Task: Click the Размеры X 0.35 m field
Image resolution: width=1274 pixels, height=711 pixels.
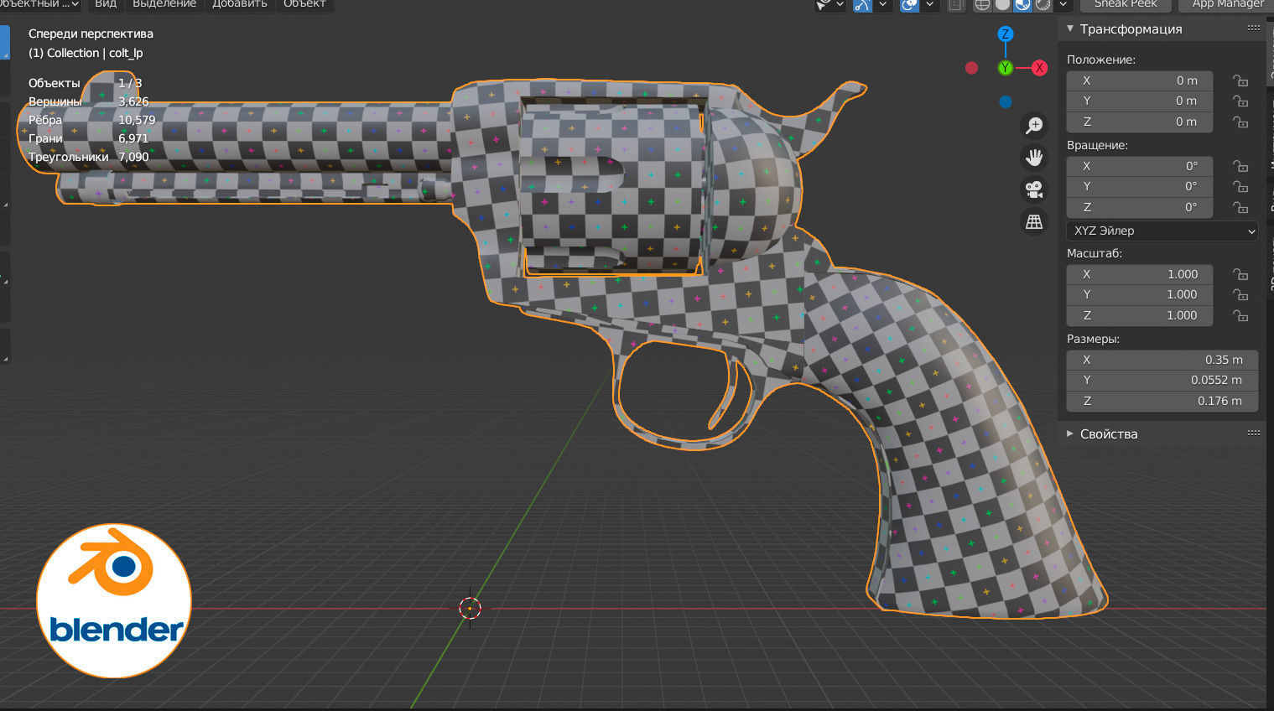Action: 1162,360
